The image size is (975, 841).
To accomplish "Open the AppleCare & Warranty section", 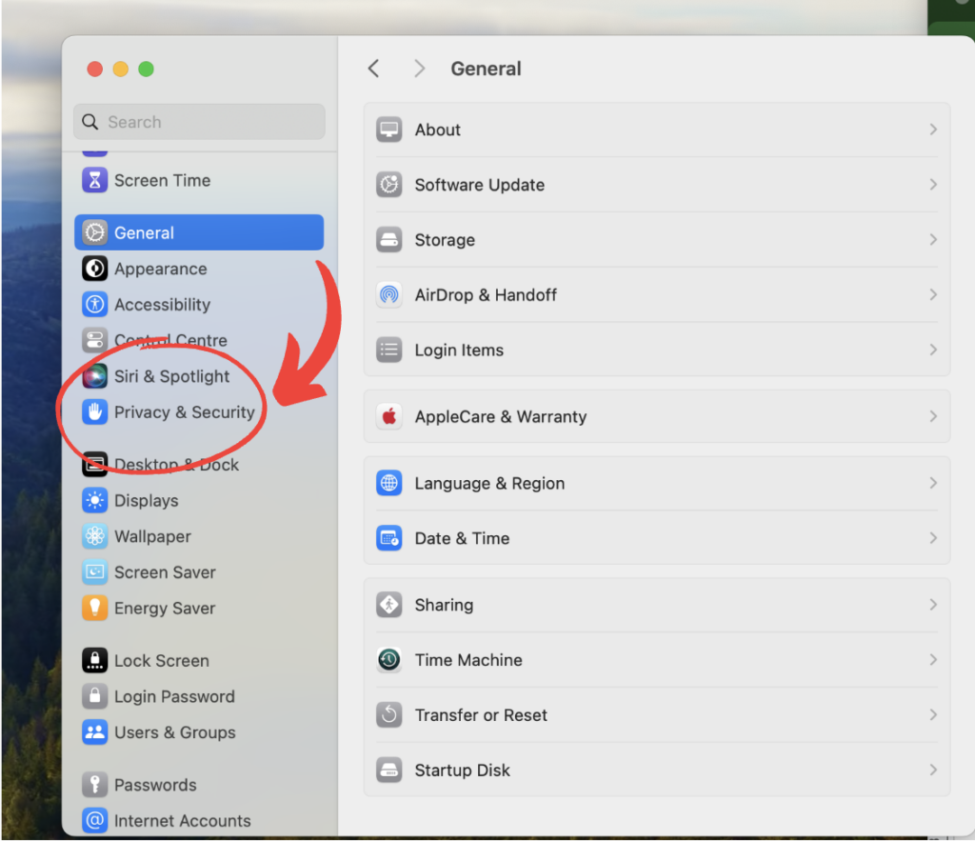I will (657, 416).
